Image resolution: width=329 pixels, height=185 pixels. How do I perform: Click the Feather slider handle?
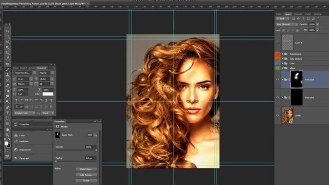[56, 161]
